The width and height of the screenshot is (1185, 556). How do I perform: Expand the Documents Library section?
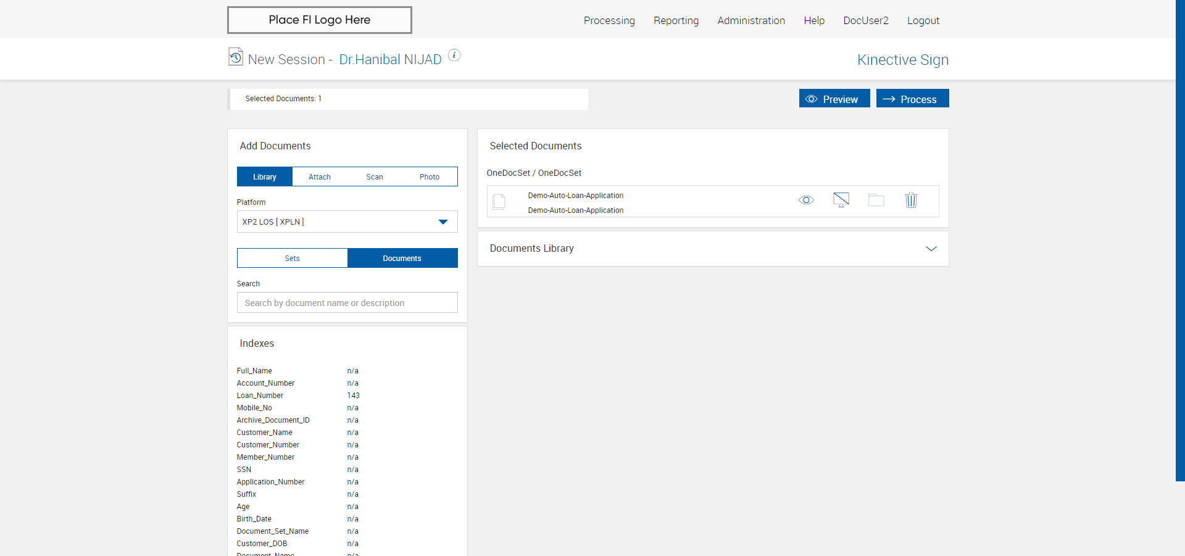point(931,249)
